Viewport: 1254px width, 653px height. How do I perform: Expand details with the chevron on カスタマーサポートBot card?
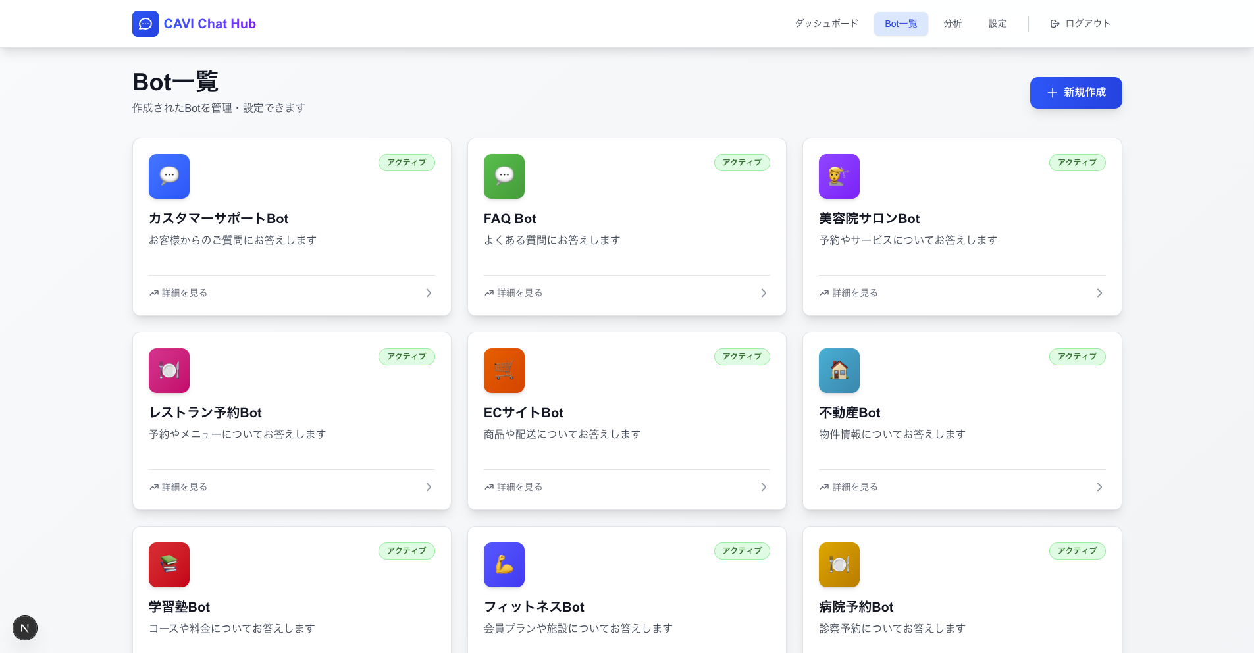click(429, 293)
